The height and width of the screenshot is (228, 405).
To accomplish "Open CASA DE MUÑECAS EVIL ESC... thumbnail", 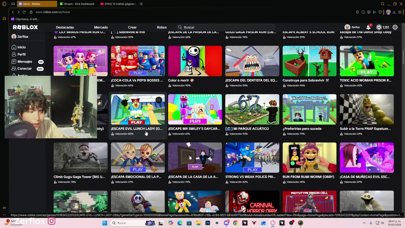I will pyautogui.click(x=367, y=157).
